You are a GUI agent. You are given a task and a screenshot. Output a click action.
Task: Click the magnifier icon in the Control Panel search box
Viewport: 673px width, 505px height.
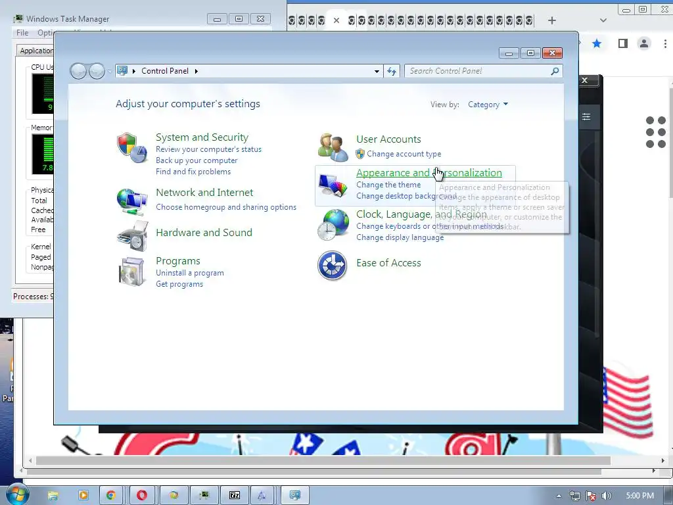[555, 71]
